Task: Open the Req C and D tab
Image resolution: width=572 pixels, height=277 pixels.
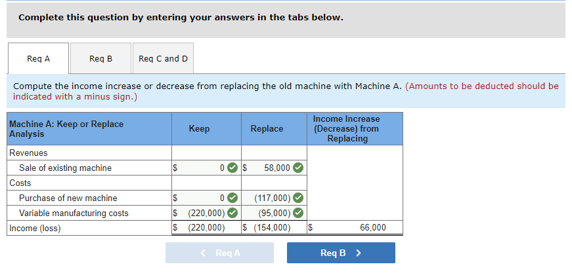Action: (163, 58)
